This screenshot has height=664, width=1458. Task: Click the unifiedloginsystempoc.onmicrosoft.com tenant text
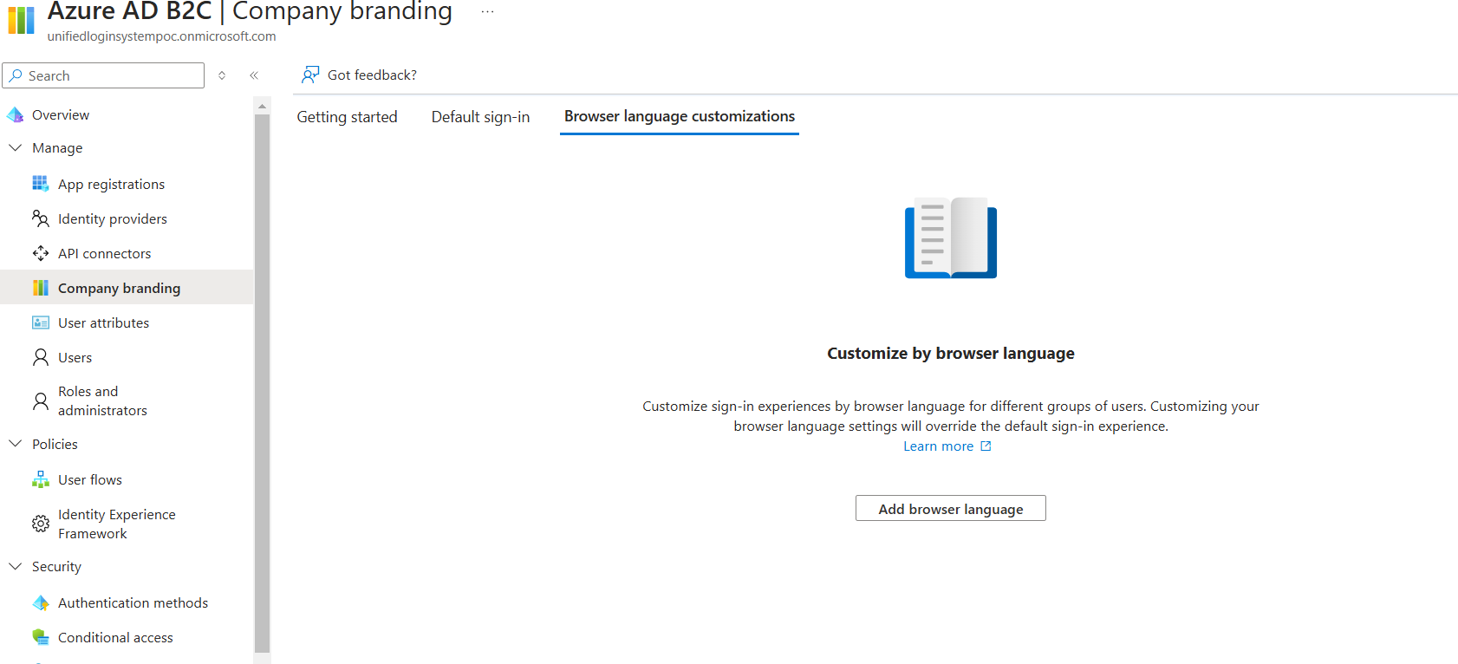tap(161, 36)
